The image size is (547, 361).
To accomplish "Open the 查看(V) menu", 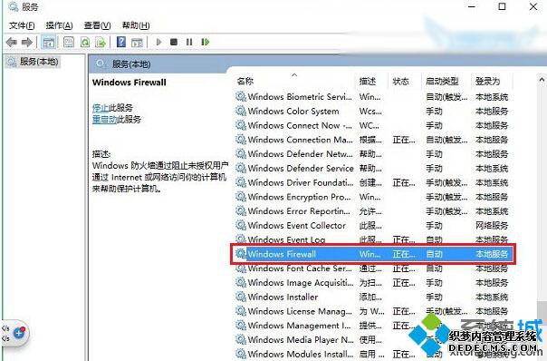I will click(97, 25).
